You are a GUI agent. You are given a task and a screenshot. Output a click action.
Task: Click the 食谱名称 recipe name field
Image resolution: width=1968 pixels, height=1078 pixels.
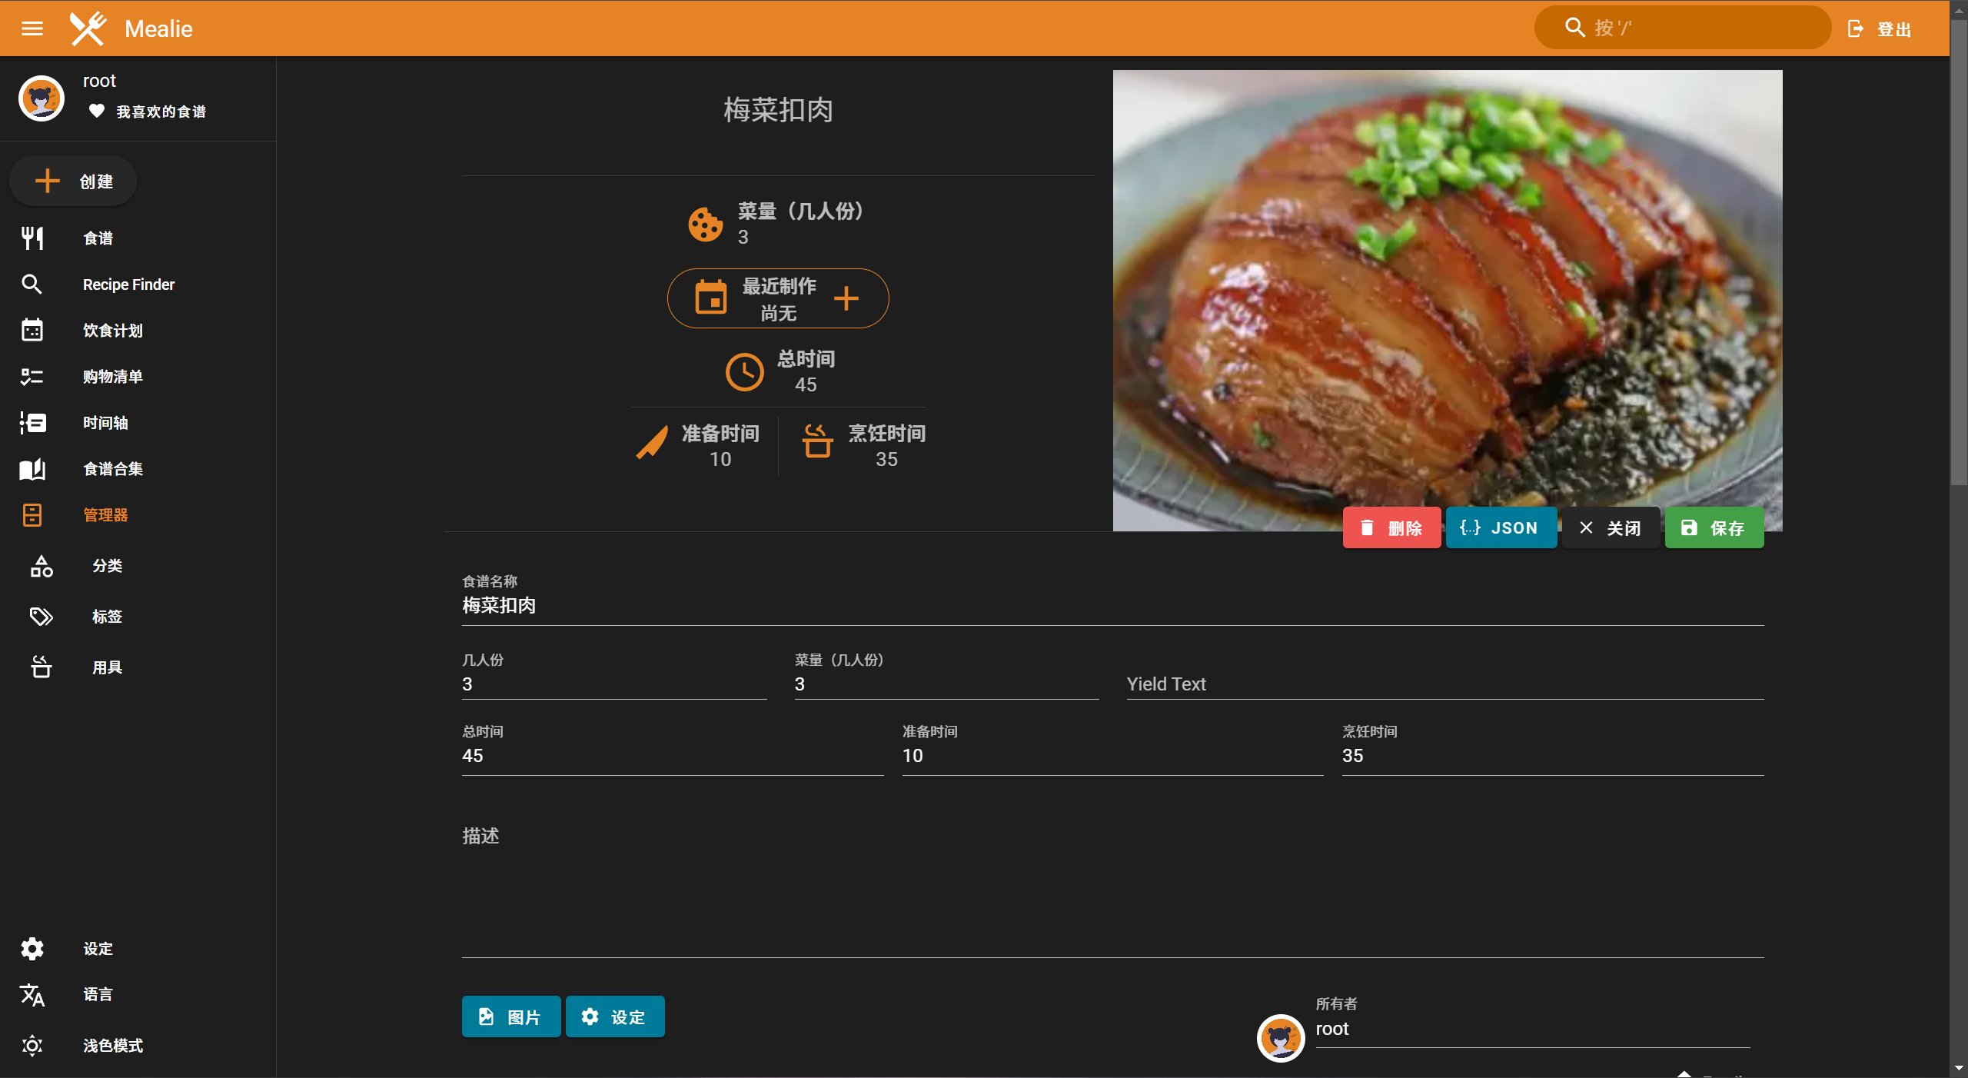1112,606
